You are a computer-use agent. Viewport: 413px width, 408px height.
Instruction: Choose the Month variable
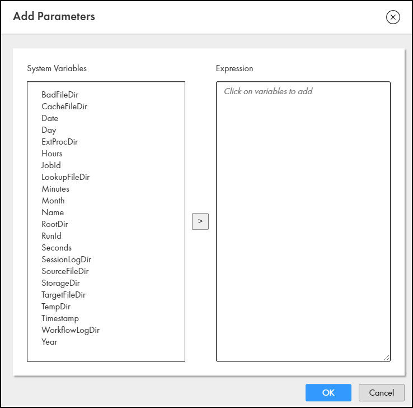click(x=53, y=201)
